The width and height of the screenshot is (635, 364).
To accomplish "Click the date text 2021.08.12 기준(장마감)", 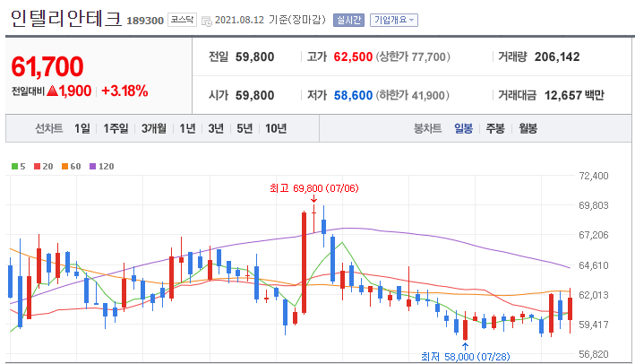I will point(270,20).
